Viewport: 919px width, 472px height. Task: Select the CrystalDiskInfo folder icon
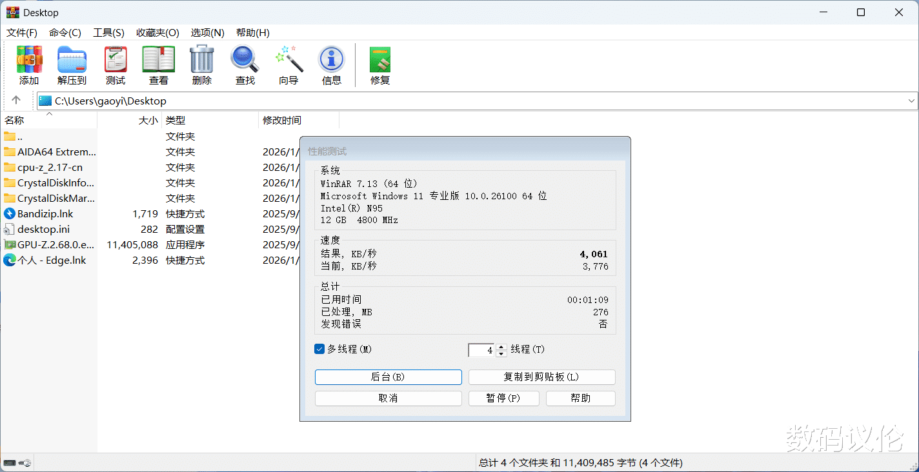(9, 182)
